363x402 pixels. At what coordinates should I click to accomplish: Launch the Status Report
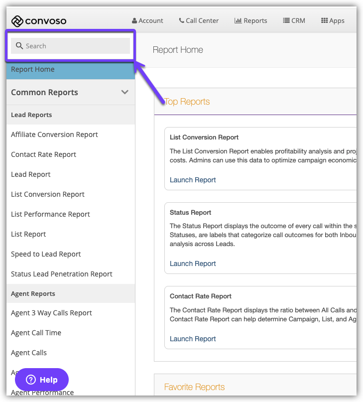click(193, 264)
